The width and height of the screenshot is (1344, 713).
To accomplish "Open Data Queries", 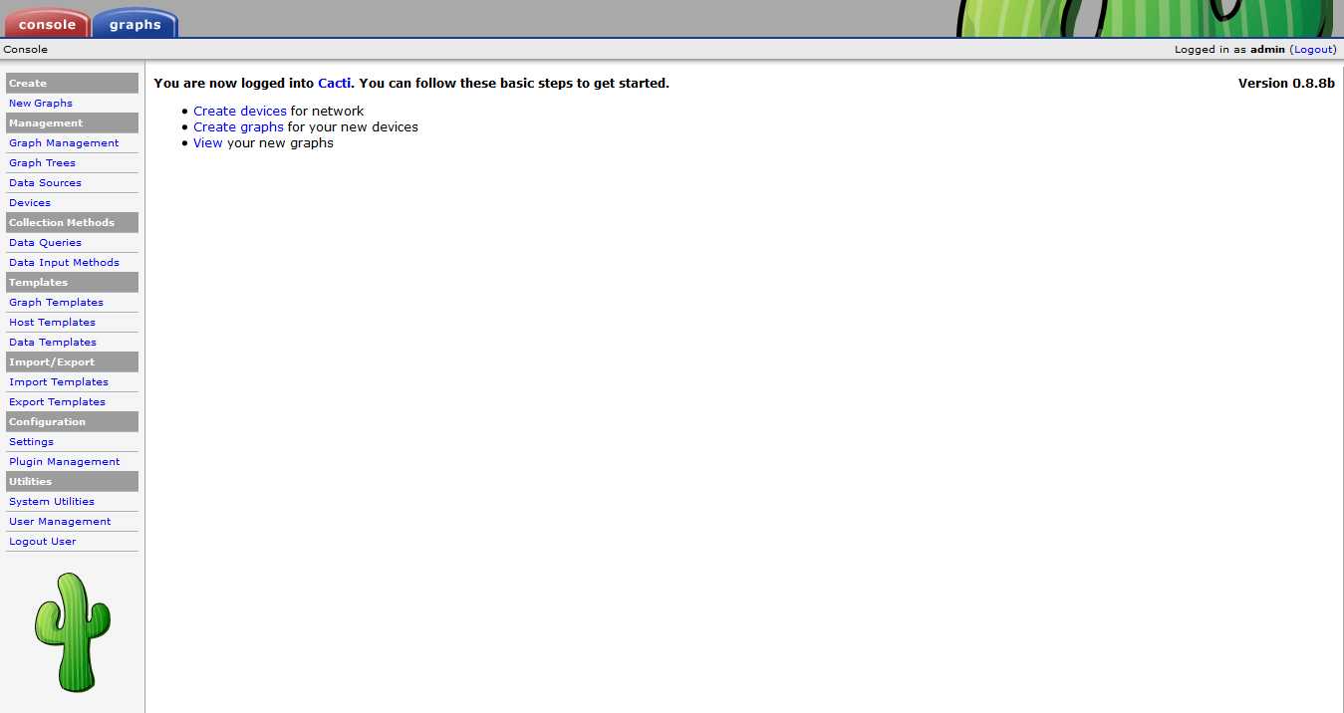I will click(45, 243).
